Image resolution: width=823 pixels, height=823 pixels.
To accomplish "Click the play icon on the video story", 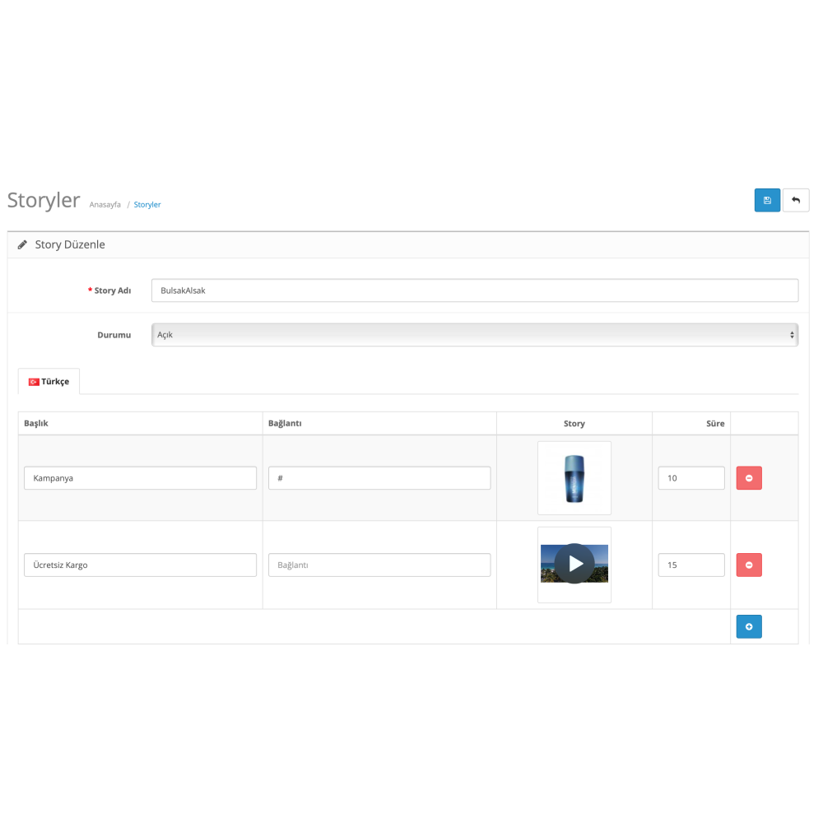I will 574,564.
